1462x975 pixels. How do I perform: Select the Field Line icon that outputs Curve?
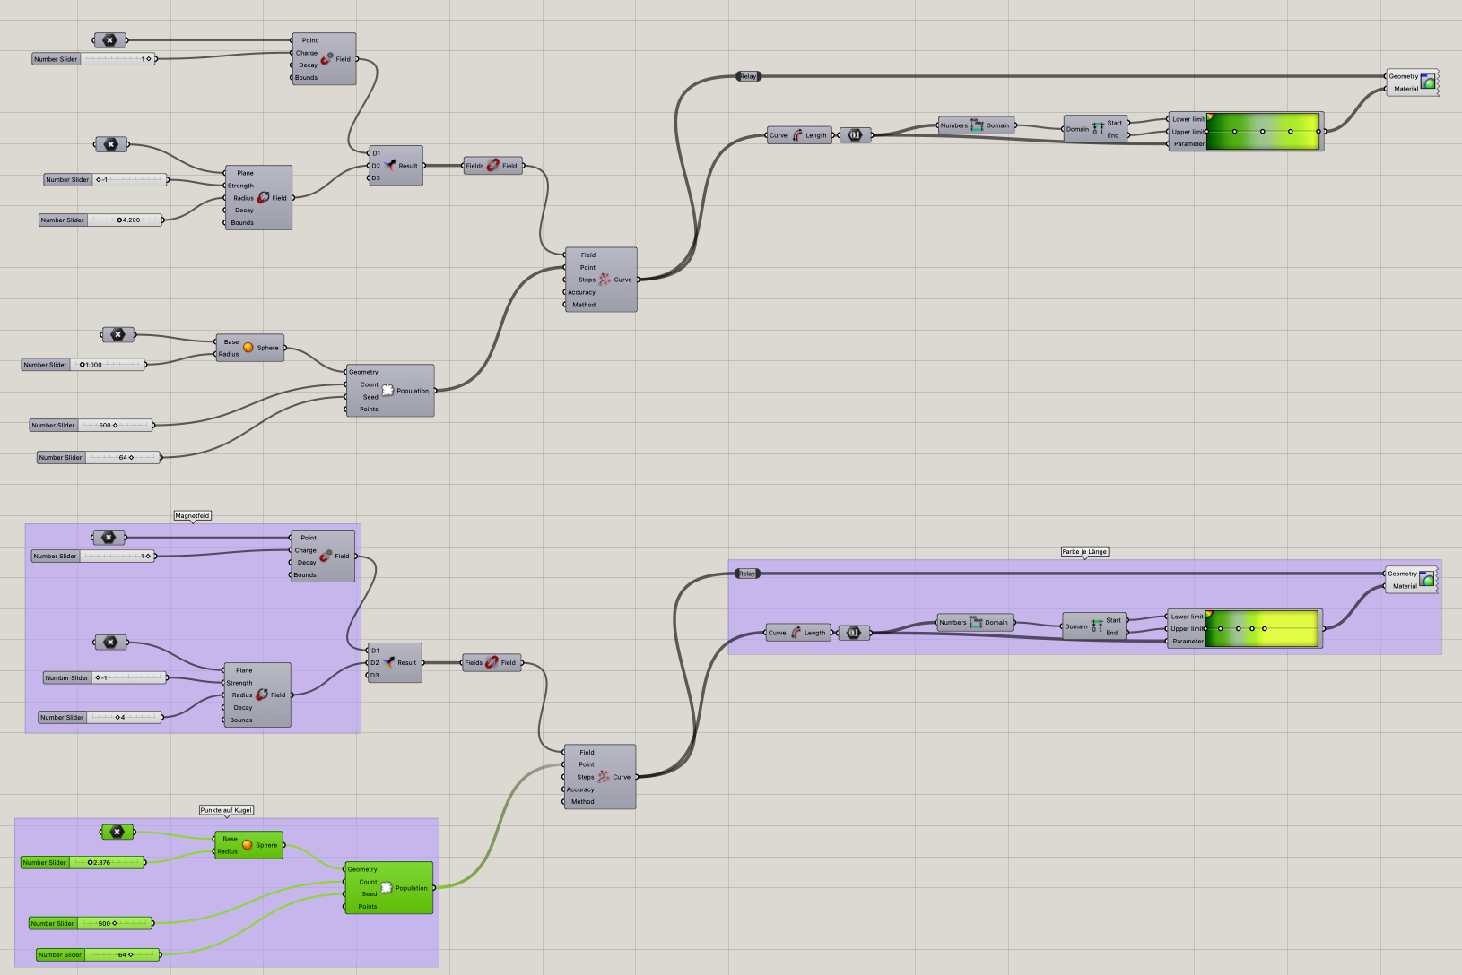point(605,279)
